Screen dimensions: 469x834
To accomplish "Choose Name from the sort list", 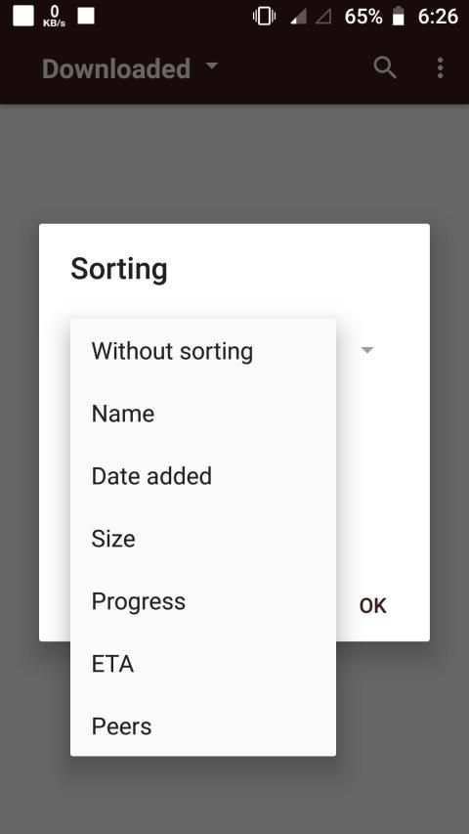I will click(x=202, y=414).
